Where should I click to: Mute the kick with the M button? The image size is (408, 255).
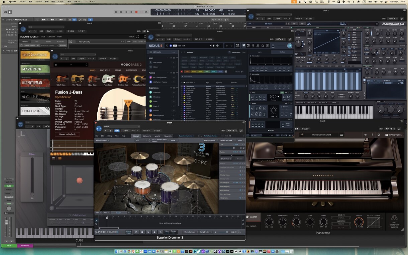click(243, 148)
